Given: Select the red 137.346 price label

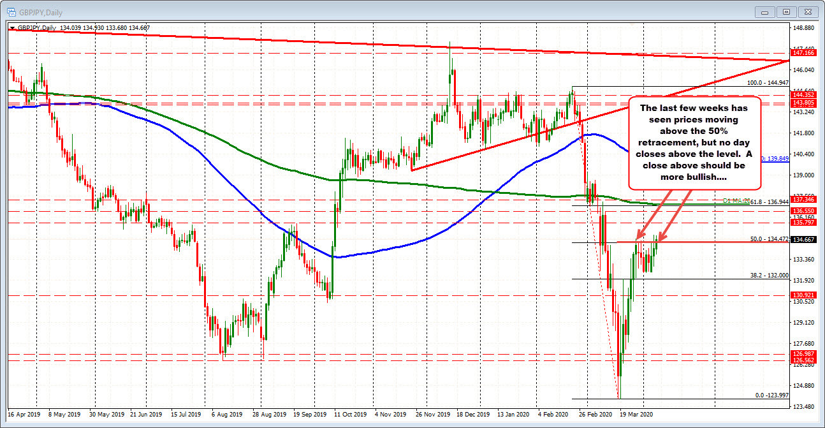Looking at the screenshot, I should click(803, 200).
